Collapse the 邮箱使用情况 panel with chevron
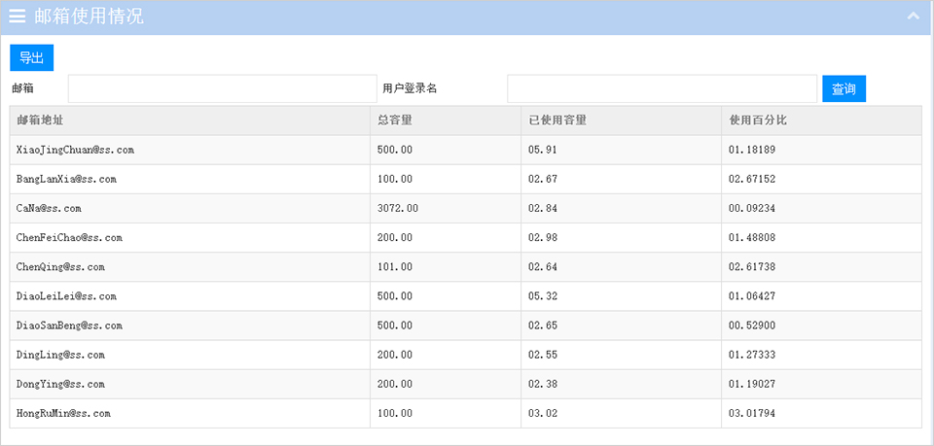The image size is (934, 446). (x=914, y=17)
